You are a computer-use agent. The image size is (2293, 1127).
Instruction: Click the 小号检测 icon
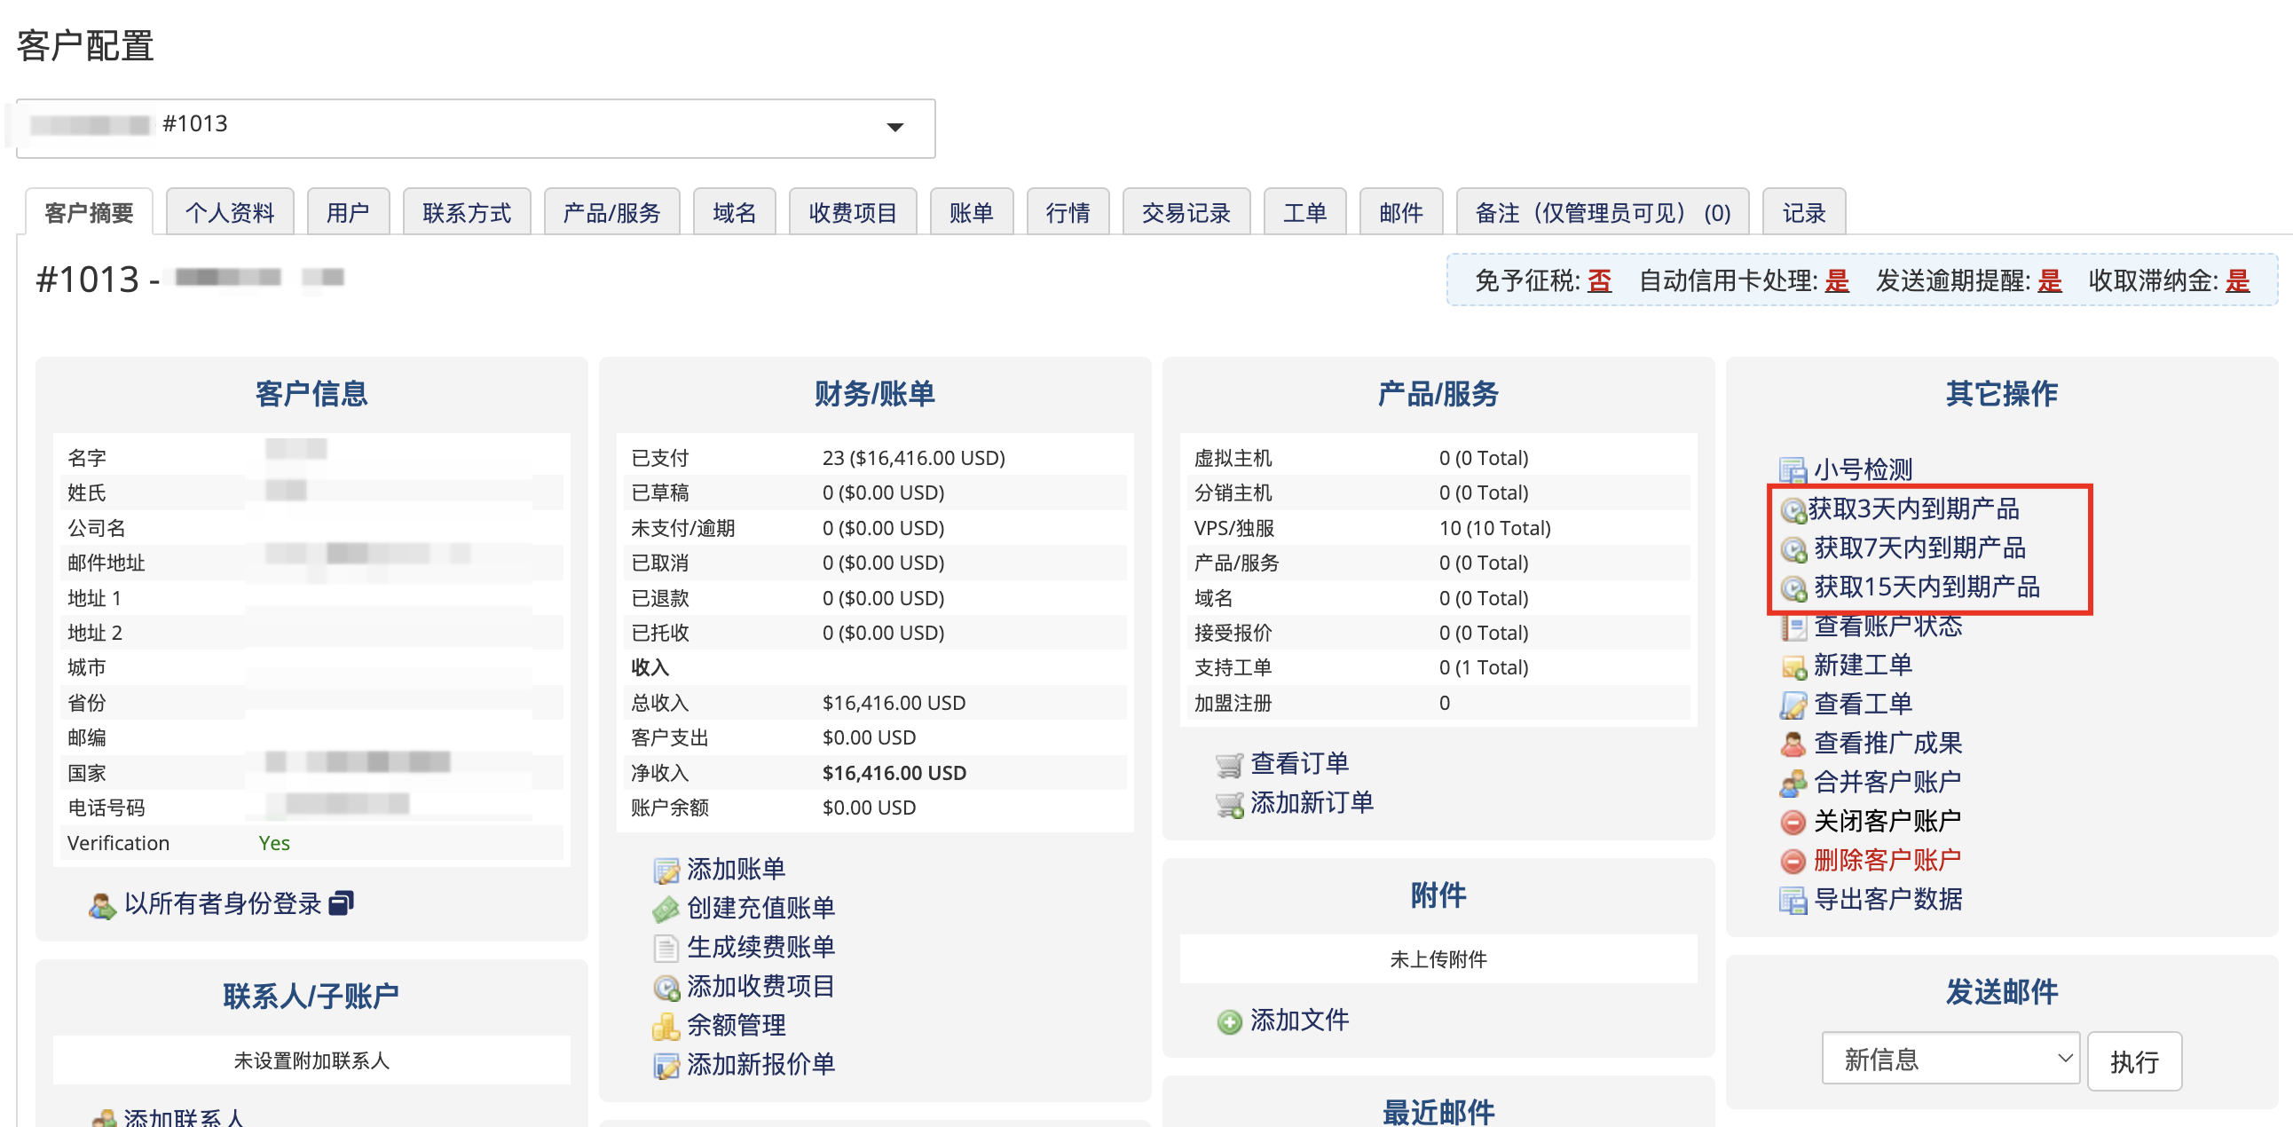1792,469
